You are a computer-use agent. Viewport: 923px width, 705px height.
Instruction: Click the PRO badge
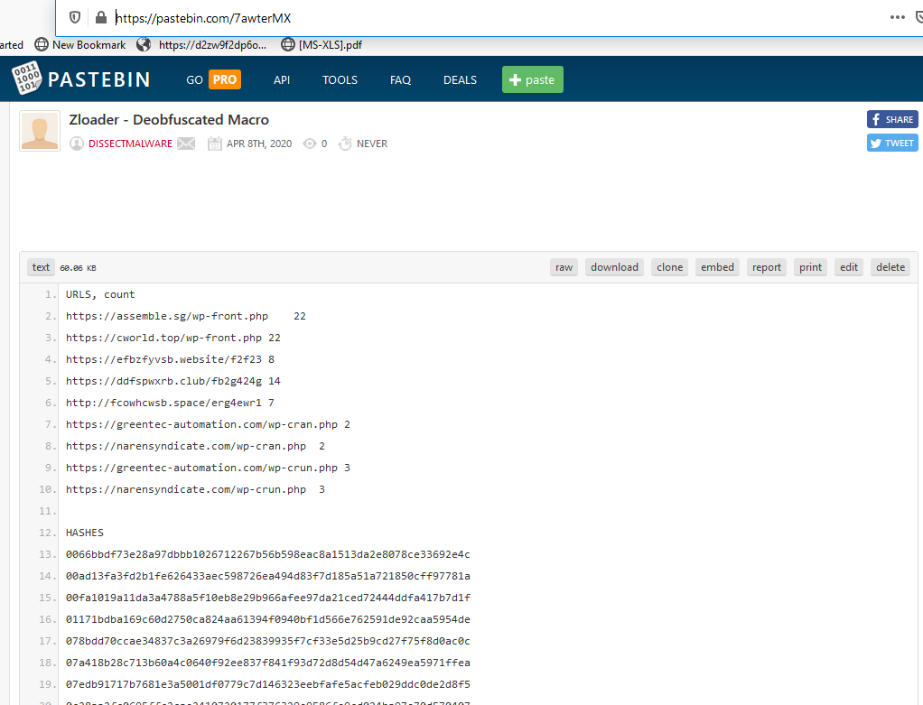coord(225,79)
